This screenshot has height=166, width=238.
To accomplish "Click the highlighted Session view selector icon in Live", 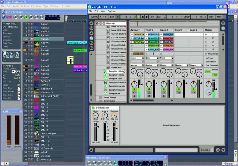I will tap(223, 28).
